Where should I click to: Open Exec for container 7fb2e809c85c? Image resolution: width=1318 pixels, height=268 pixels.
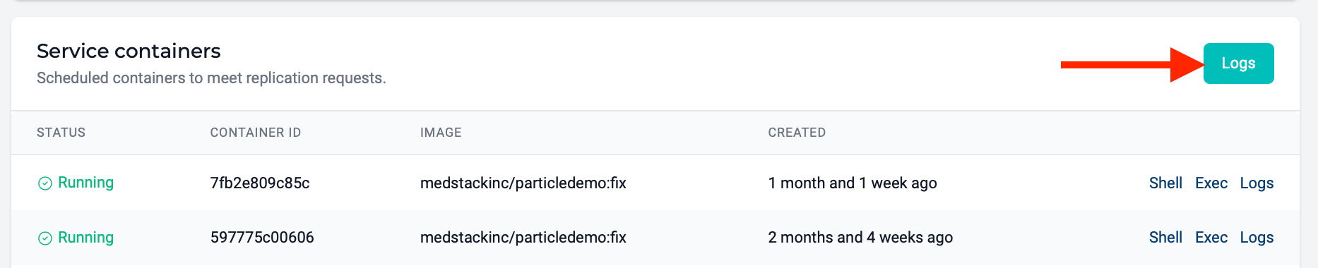click(1211, 183)
